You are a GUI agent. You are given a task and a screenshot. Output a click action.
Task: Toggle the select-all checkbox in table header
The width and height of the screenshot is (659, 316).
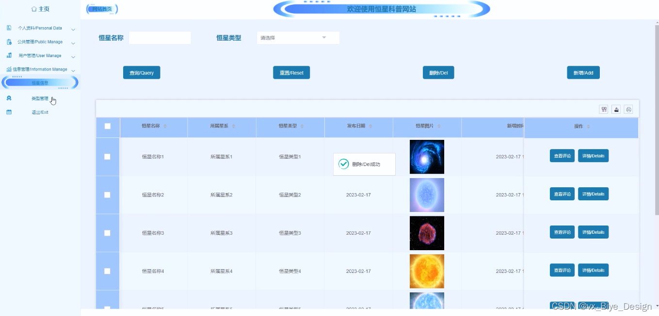tap(108, 126)
